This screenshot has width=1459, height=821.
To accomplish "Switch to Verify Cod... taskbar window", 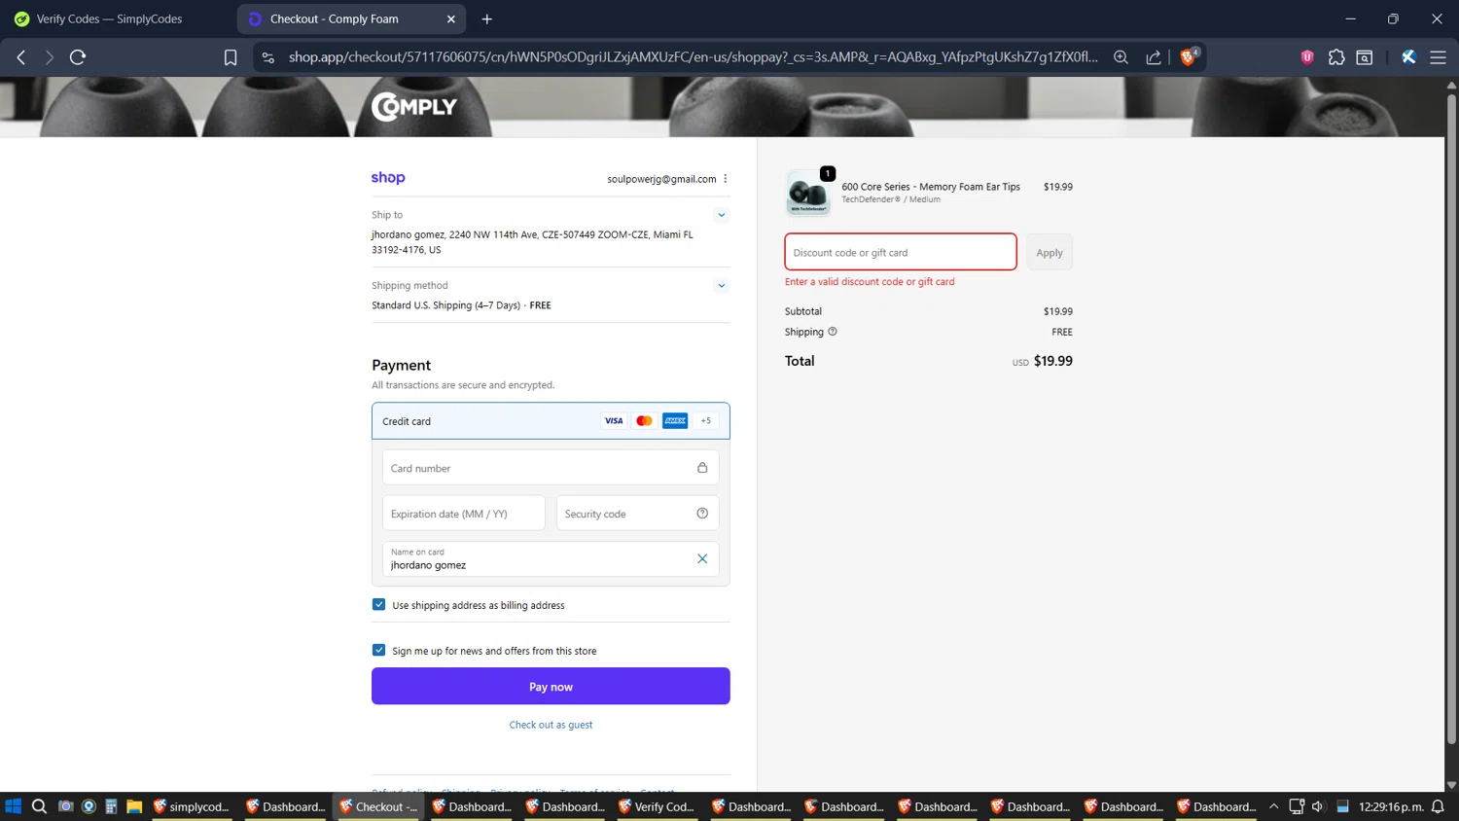I will (x=657, y=806).
